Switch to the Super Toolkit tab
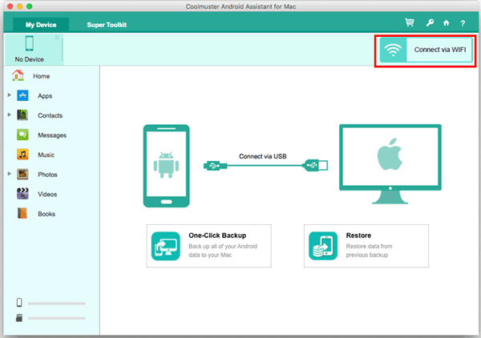 [x=107, y=25]
